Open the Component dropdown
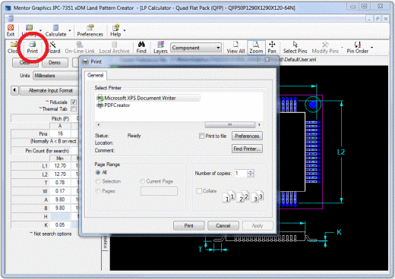 196,48
